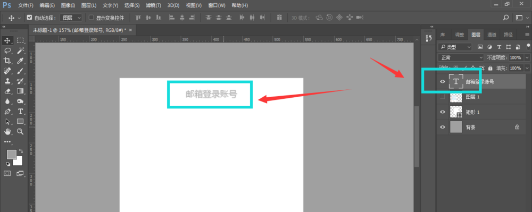Screen dimensions: 532x212
Task: Select the Eyedropper tool
Action: coord(20,61)
